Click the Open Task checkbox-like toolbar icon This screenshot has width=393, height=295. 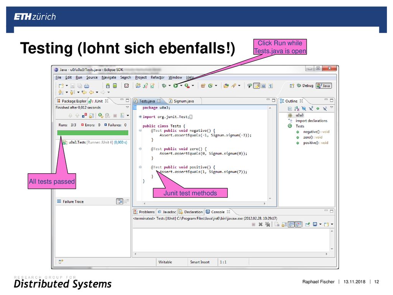pyautogui.click(x=127, y=86)
